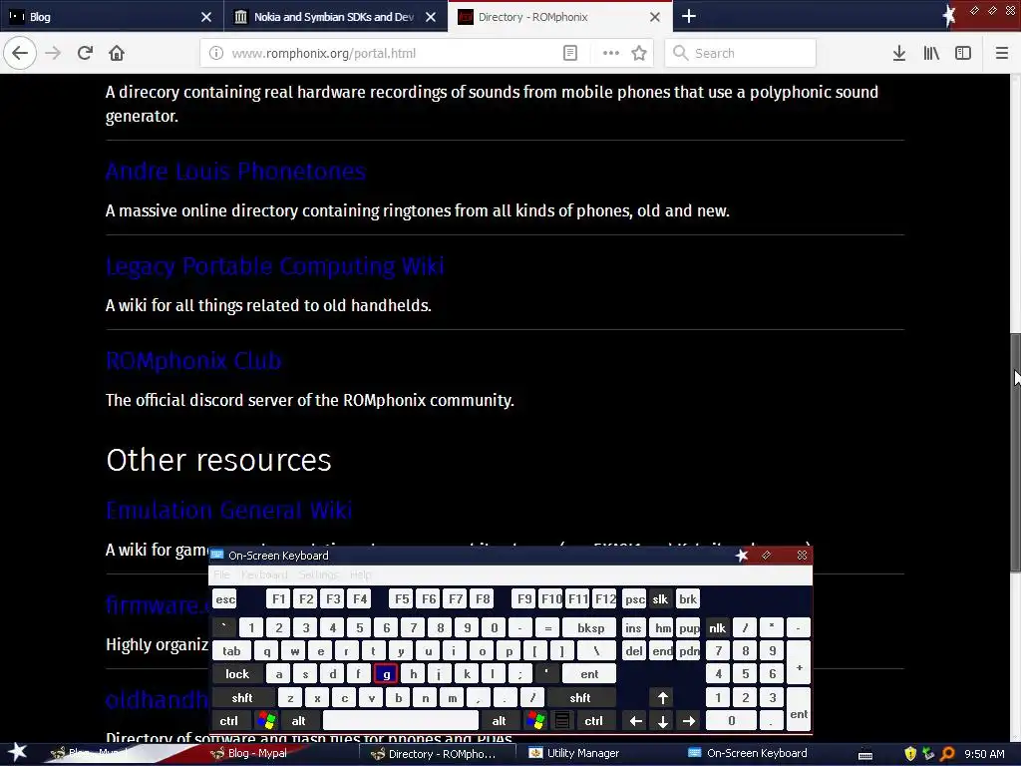Click the psc print screen key
Screen dimensions: 1021x766
click(x=634, y=599)
